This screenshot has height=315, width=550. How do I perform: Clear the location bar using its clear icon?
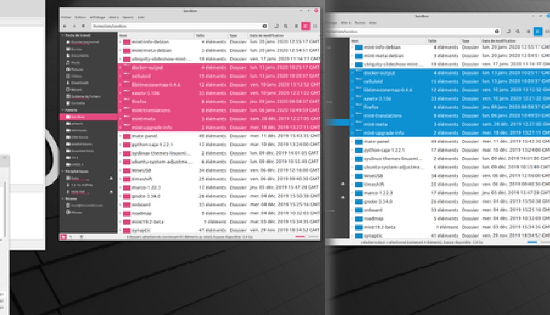coord(264,26)
